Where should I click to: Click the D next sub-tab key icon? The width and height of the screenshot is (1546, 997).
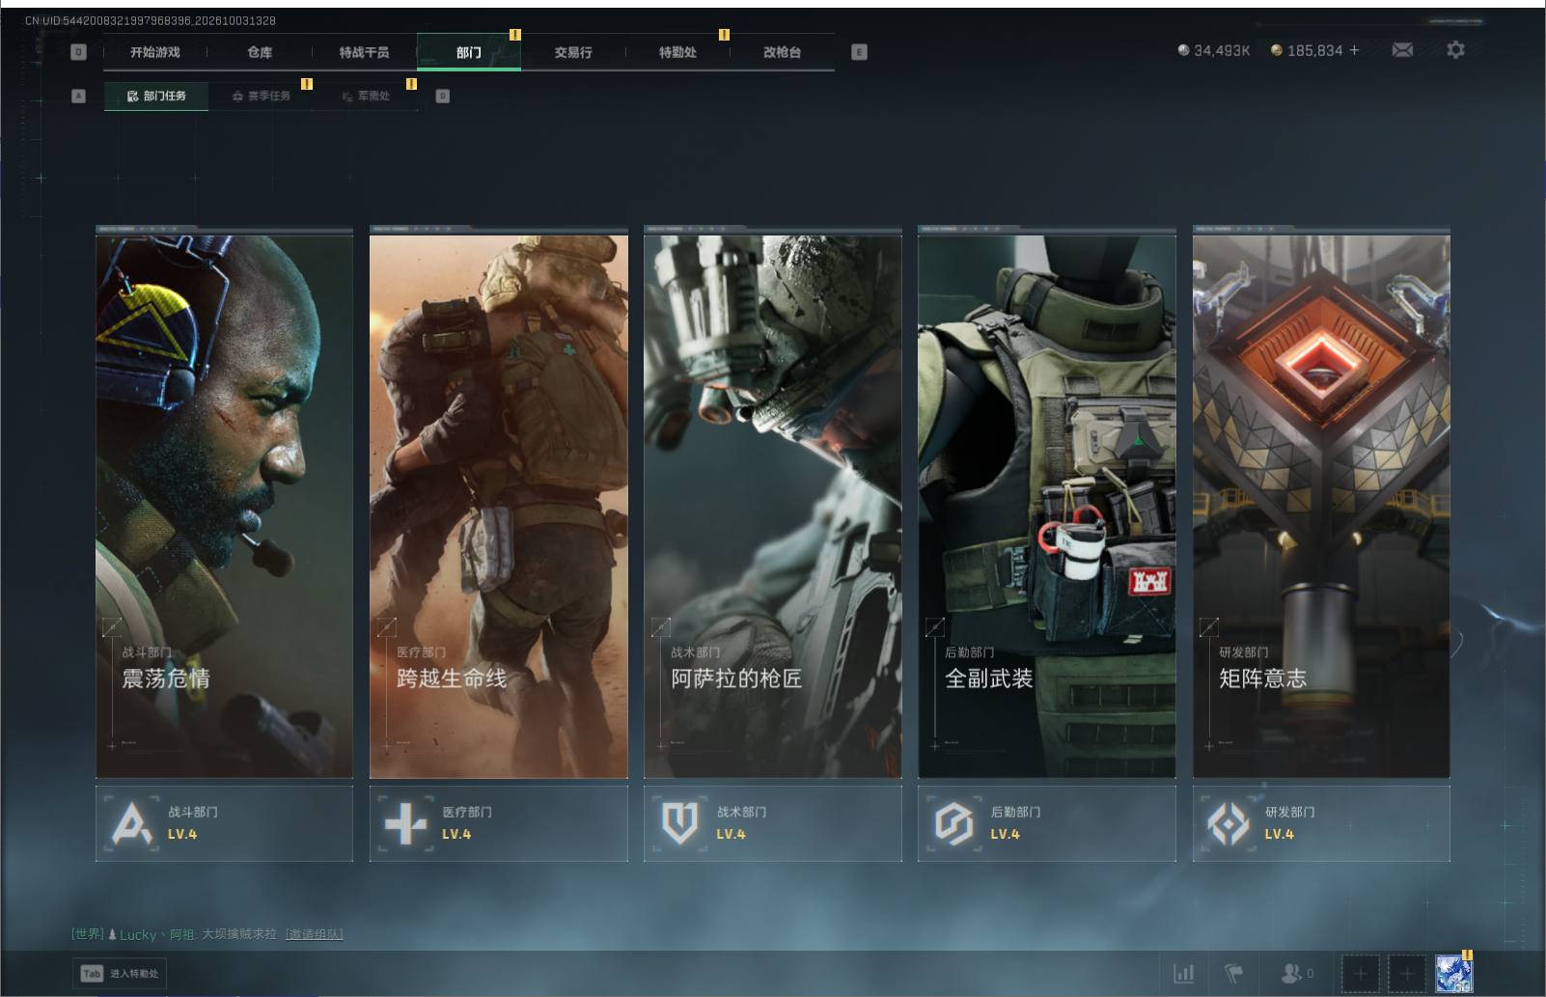coord(443,96)
